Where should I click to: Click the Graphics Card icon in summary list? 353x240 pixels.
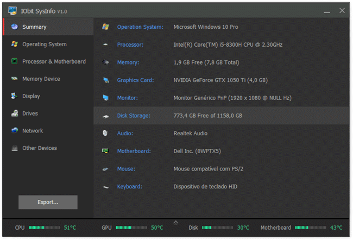point(105,80)
